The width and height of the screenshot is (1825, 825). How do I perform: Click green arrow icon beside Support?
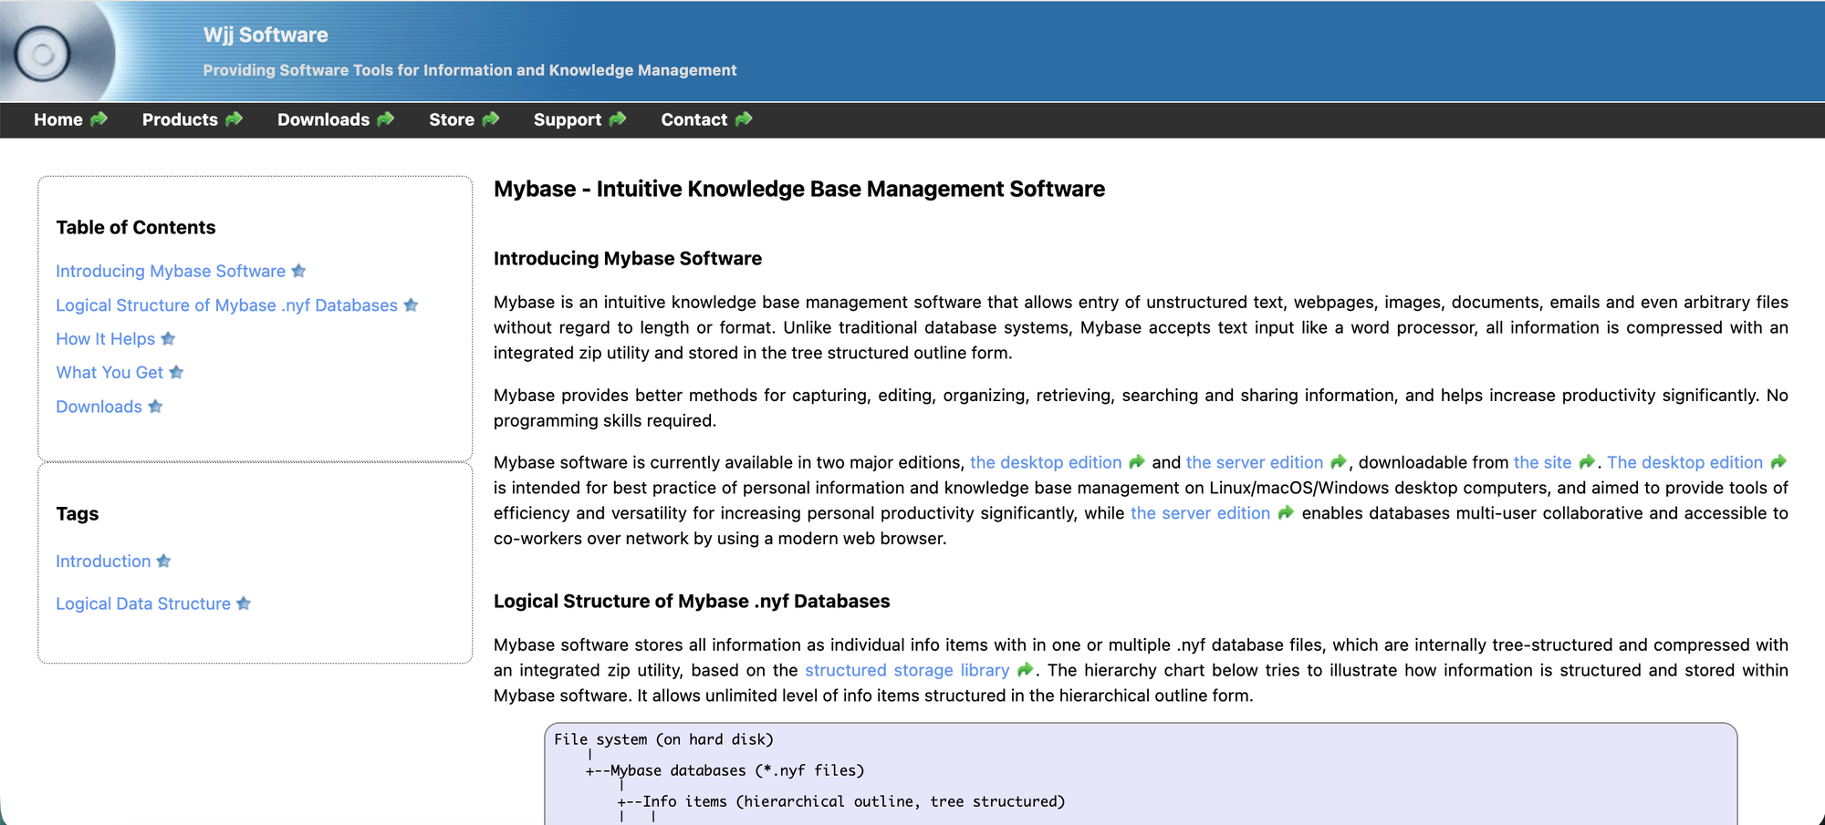(x=618, y=119)
